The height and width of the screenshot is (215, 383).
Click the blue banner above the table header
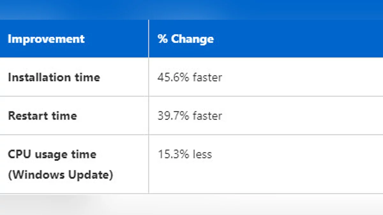click(x=191, y=10)
